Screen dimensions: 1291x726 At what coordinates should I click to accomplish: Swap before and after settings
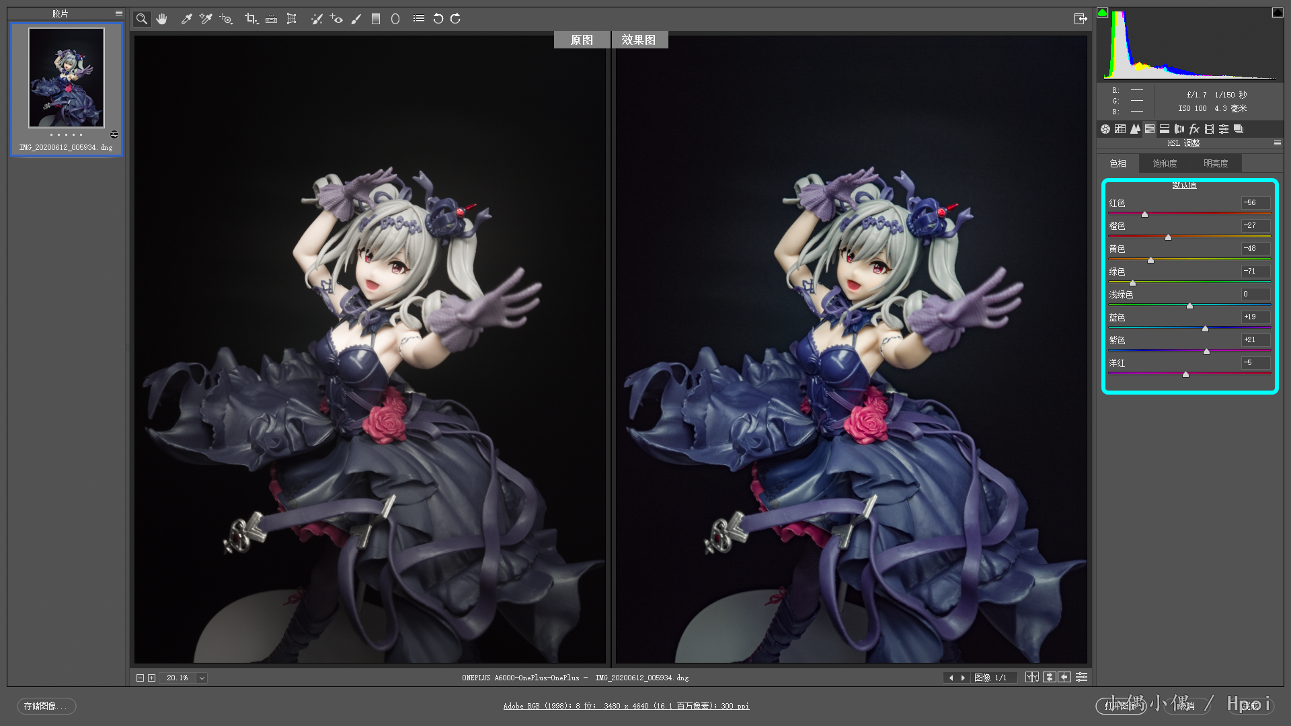coord(1049,677)
